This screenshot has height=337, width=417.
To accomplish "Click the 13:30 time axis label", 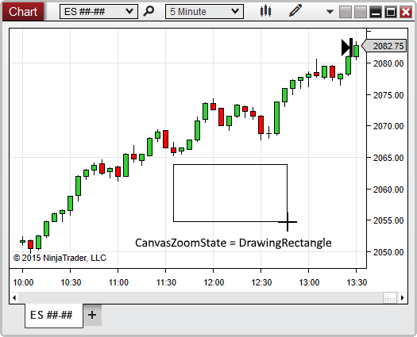I will pyautogui.click(x=357, y=282).
